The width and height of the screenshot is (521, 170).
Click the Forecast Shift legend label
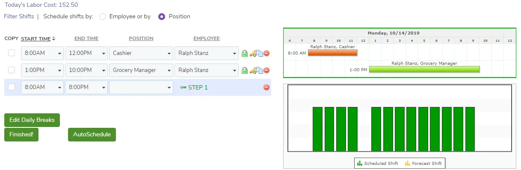point(427,164)
